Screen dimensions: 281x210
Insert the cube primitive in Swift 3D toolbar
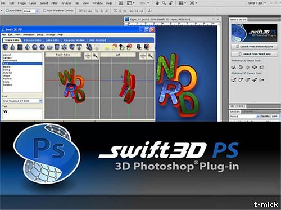click(x=5, y=47)
